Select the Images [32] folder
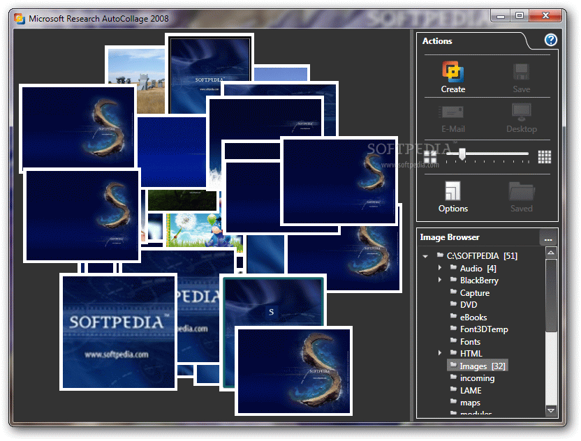 click(x=478, y=366)
